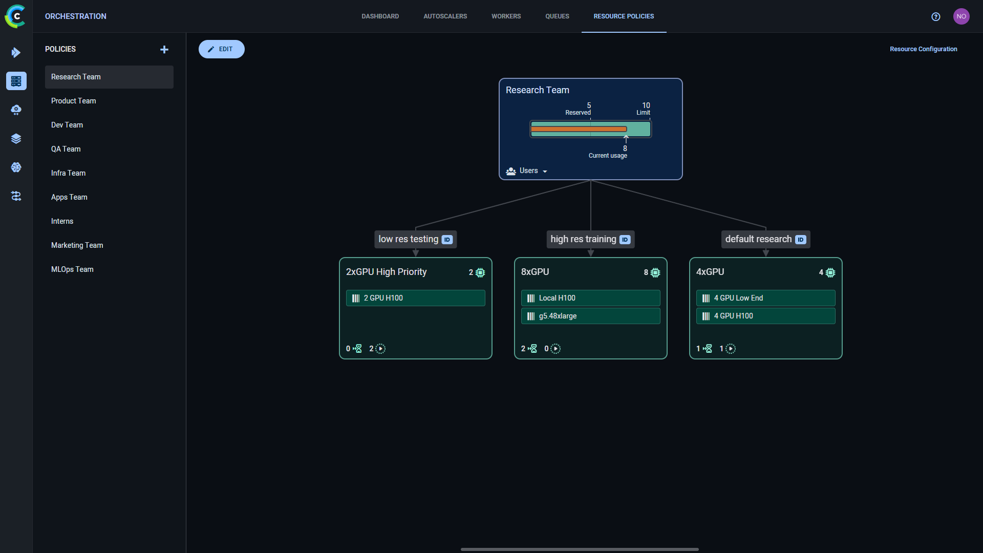Select Marketing Team policy
Image resolution: width=983 pixels, height=553 pixels.
pos(109,245)
